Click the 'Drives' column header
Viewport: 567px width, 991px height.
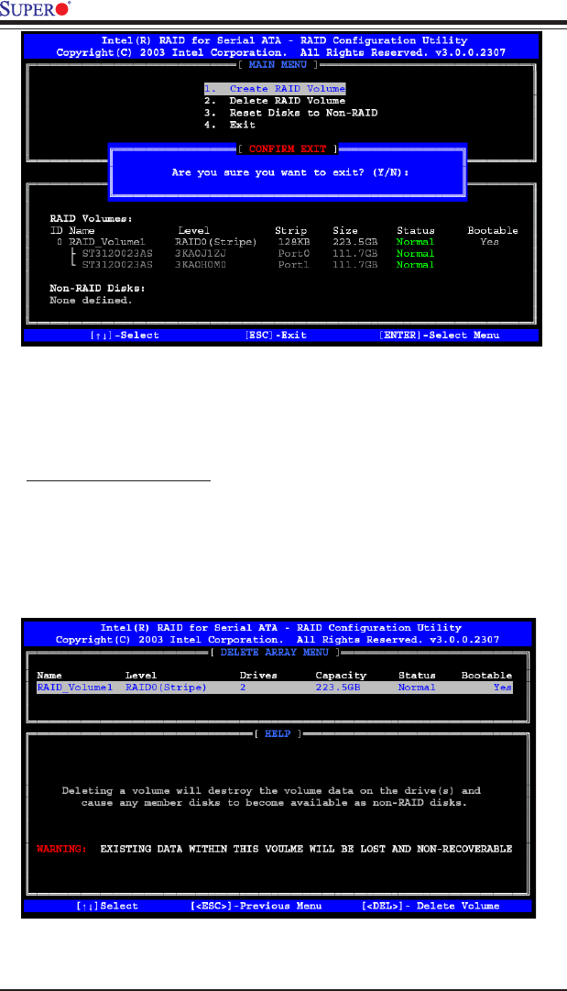pyautogui.click(x=258, y=676)
